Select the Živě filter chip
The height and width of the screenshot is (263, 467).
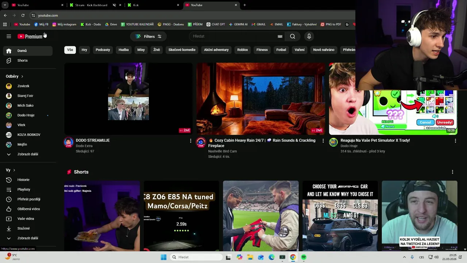(157, 50)
